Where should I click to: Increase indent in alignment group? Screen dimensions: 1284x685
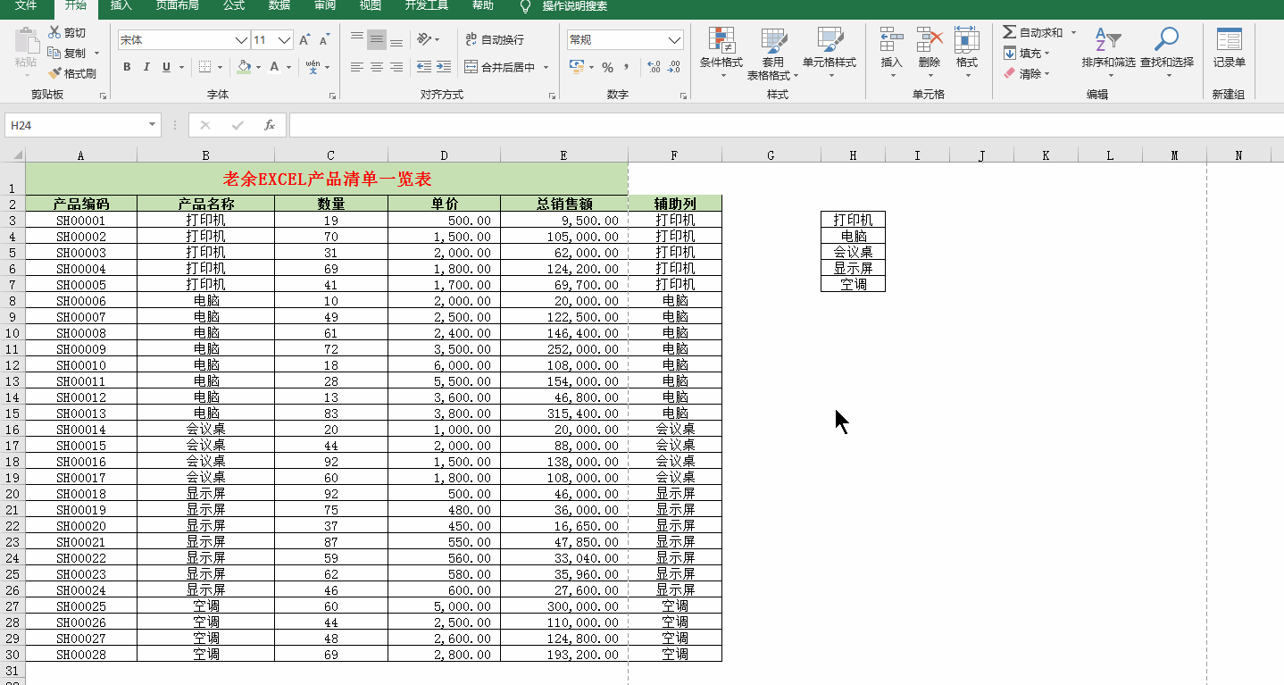coord(443,67)
